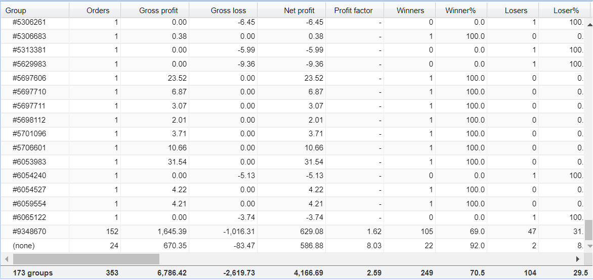The width and height of the screenshot is (593, 280).
Task: Select group #5306683 row
Action: 292,36
